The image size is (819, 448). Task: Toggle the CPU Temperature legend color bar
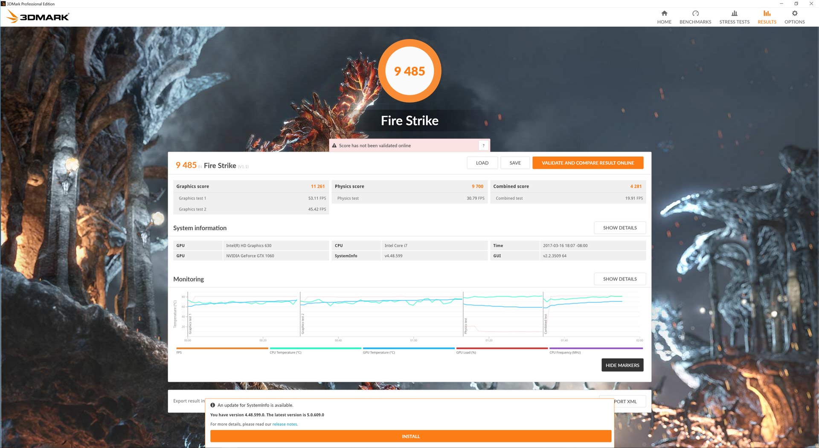click(316, 348)
